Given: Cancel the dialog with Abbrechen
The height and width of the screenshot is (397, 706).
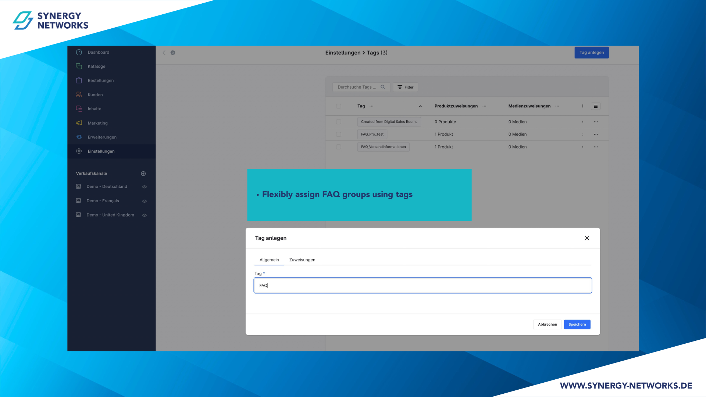Looking at the screenshot, I should 547,324.
